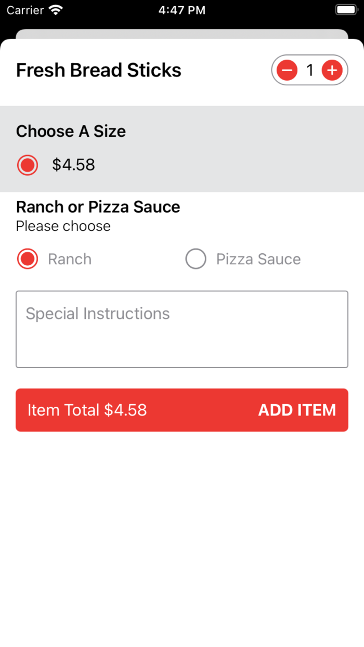Click the Item Total $4.58 text
Viewport: 364px width, 647px height.
pyautogui.click(x=87, y=410)
